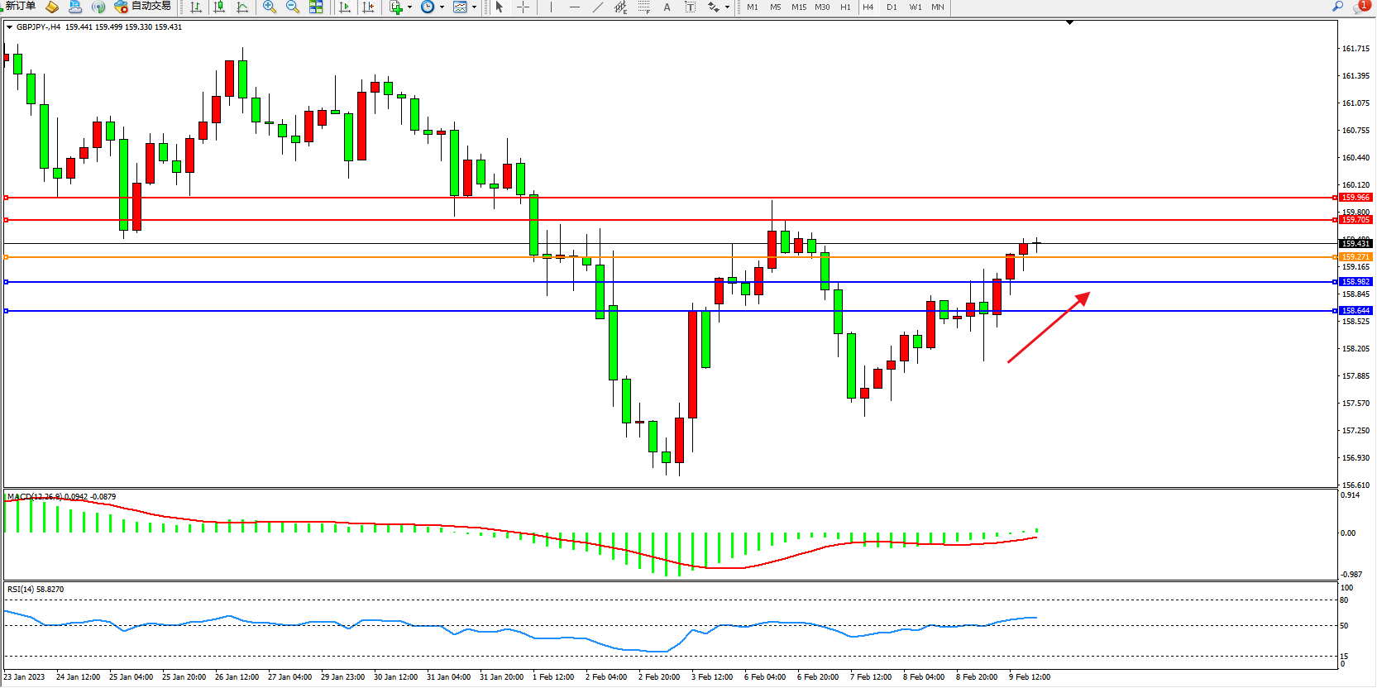
Task: Draw a trendline with the diagonal line tool
Action: [x=597, y=7]
